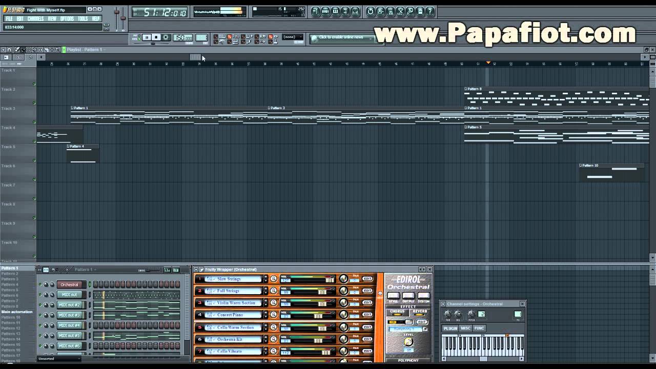Select Pattern 3 clip on Track 3
The height and width of the screenshot is (369, 656).
(365, 115)
